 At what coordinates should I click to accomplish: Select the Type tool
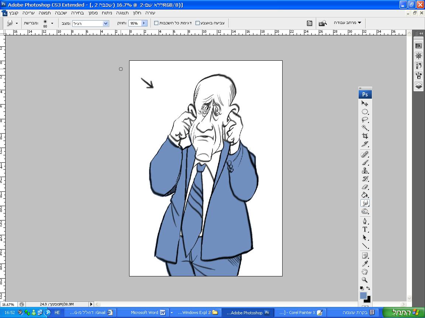[x=365, y=229]
